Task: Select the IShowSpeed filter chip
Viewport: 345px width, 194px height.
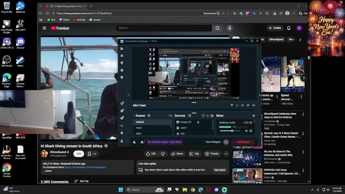Action: tap(276, 39)
